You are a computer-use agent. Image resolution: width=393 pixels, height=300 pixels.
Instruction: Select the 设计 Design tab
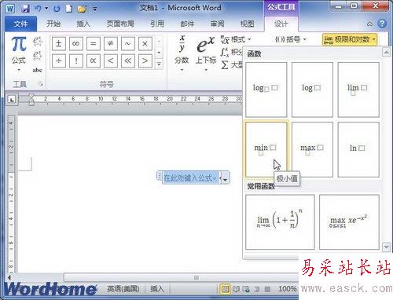tap(281, 24)
